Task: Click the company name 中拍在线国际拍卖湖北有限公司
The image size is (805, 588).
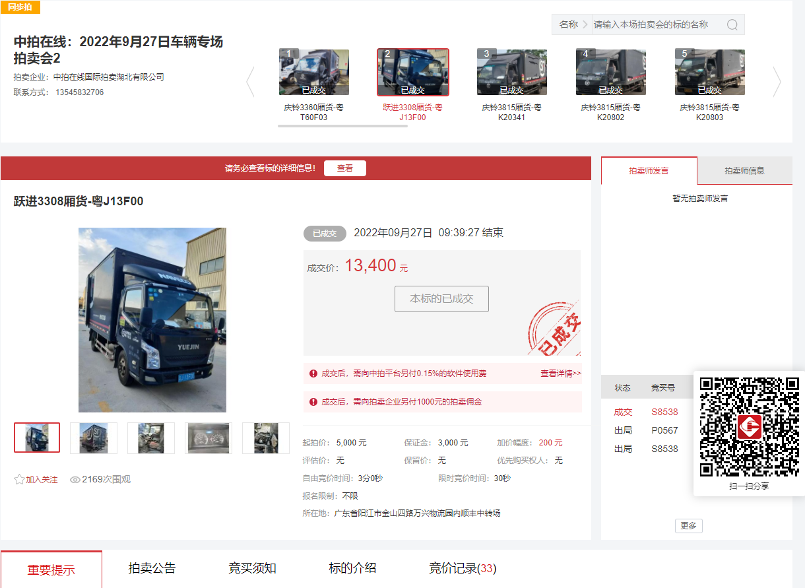Action: (x=109, y=77)
